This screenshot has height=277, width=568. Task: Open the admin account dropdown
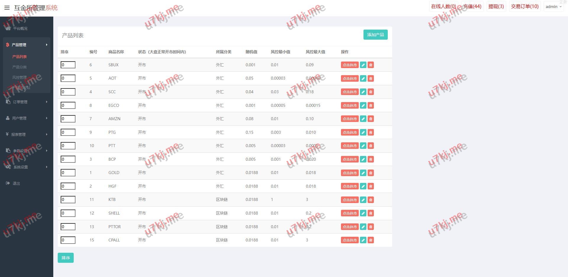pos(553,7)
